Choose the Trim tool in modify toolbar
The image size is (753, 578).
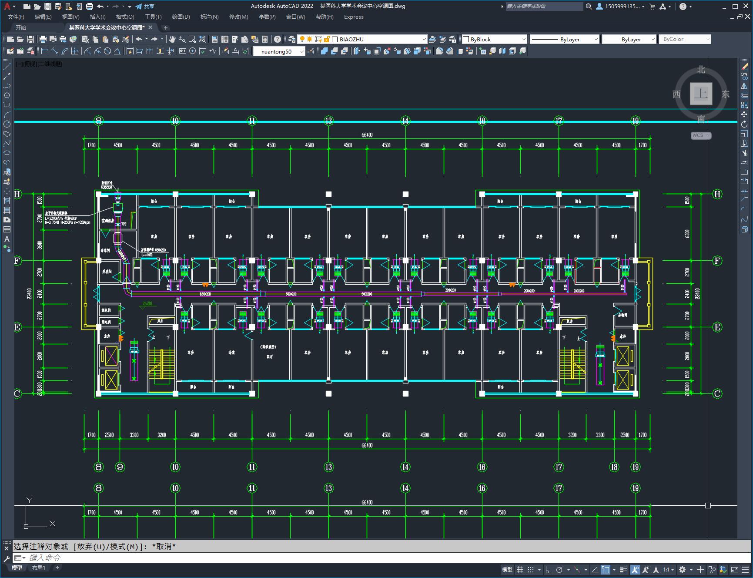pyautogui.click(x=744, y=153)
